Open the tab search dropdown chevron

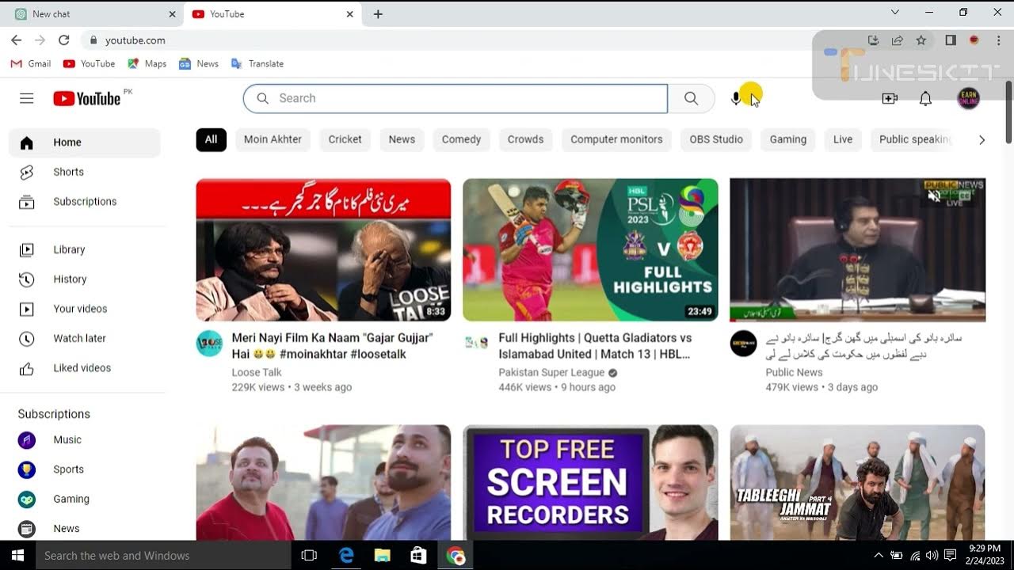(895, 13)
